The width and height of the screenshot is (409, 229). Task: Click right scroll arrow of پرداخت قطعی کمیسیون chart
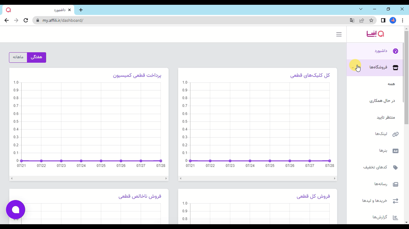166,178
